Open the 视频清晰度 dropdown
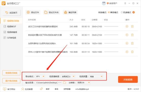Viewport: 141px width, 92px height. [x=68, y=76]
